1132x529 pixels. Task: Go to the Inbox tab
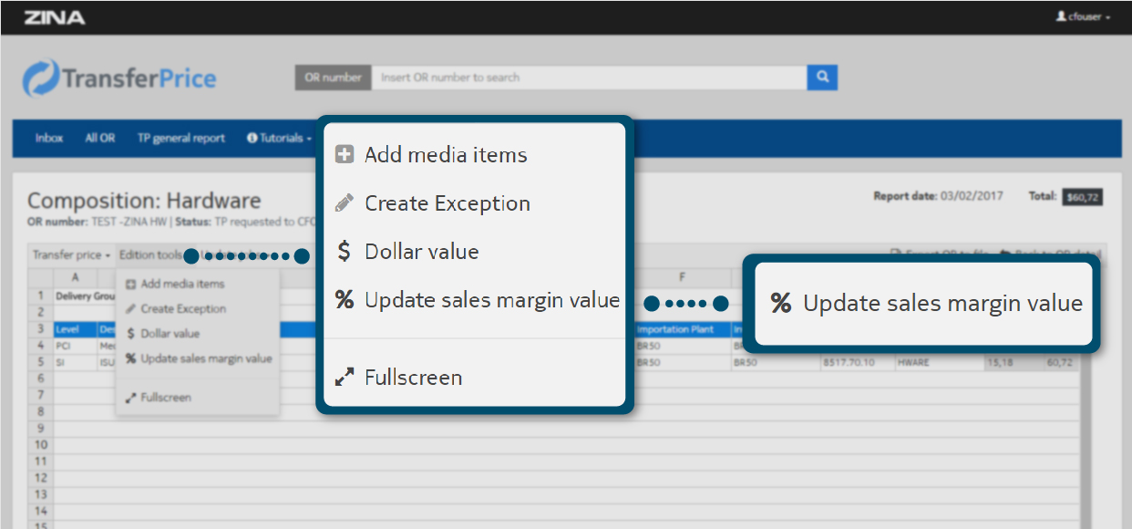(49, 139)
